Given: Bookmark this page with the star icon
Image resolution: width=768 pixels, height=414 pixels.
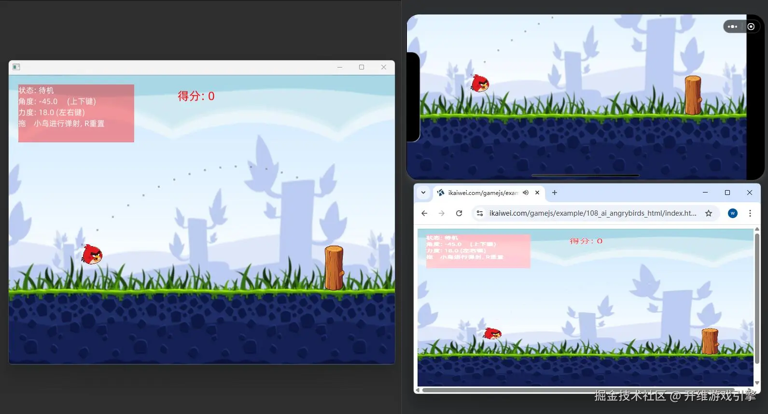Looking at the screenshot, I should (x=709, y=213).
